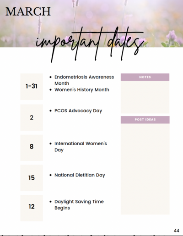Click PCOS Advocacy Day entry

coord(78,111)
